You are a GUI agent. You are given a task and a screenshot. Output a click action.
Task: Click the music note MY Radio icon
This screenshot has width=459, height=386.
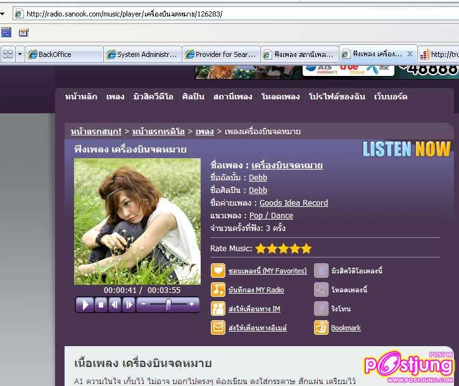(x=218, y=290)
